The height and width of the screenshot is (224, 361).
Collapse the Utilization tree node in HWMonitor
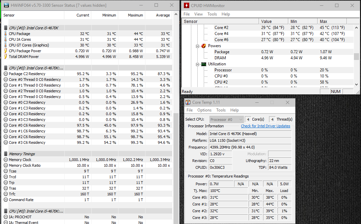tap(197, 64)
